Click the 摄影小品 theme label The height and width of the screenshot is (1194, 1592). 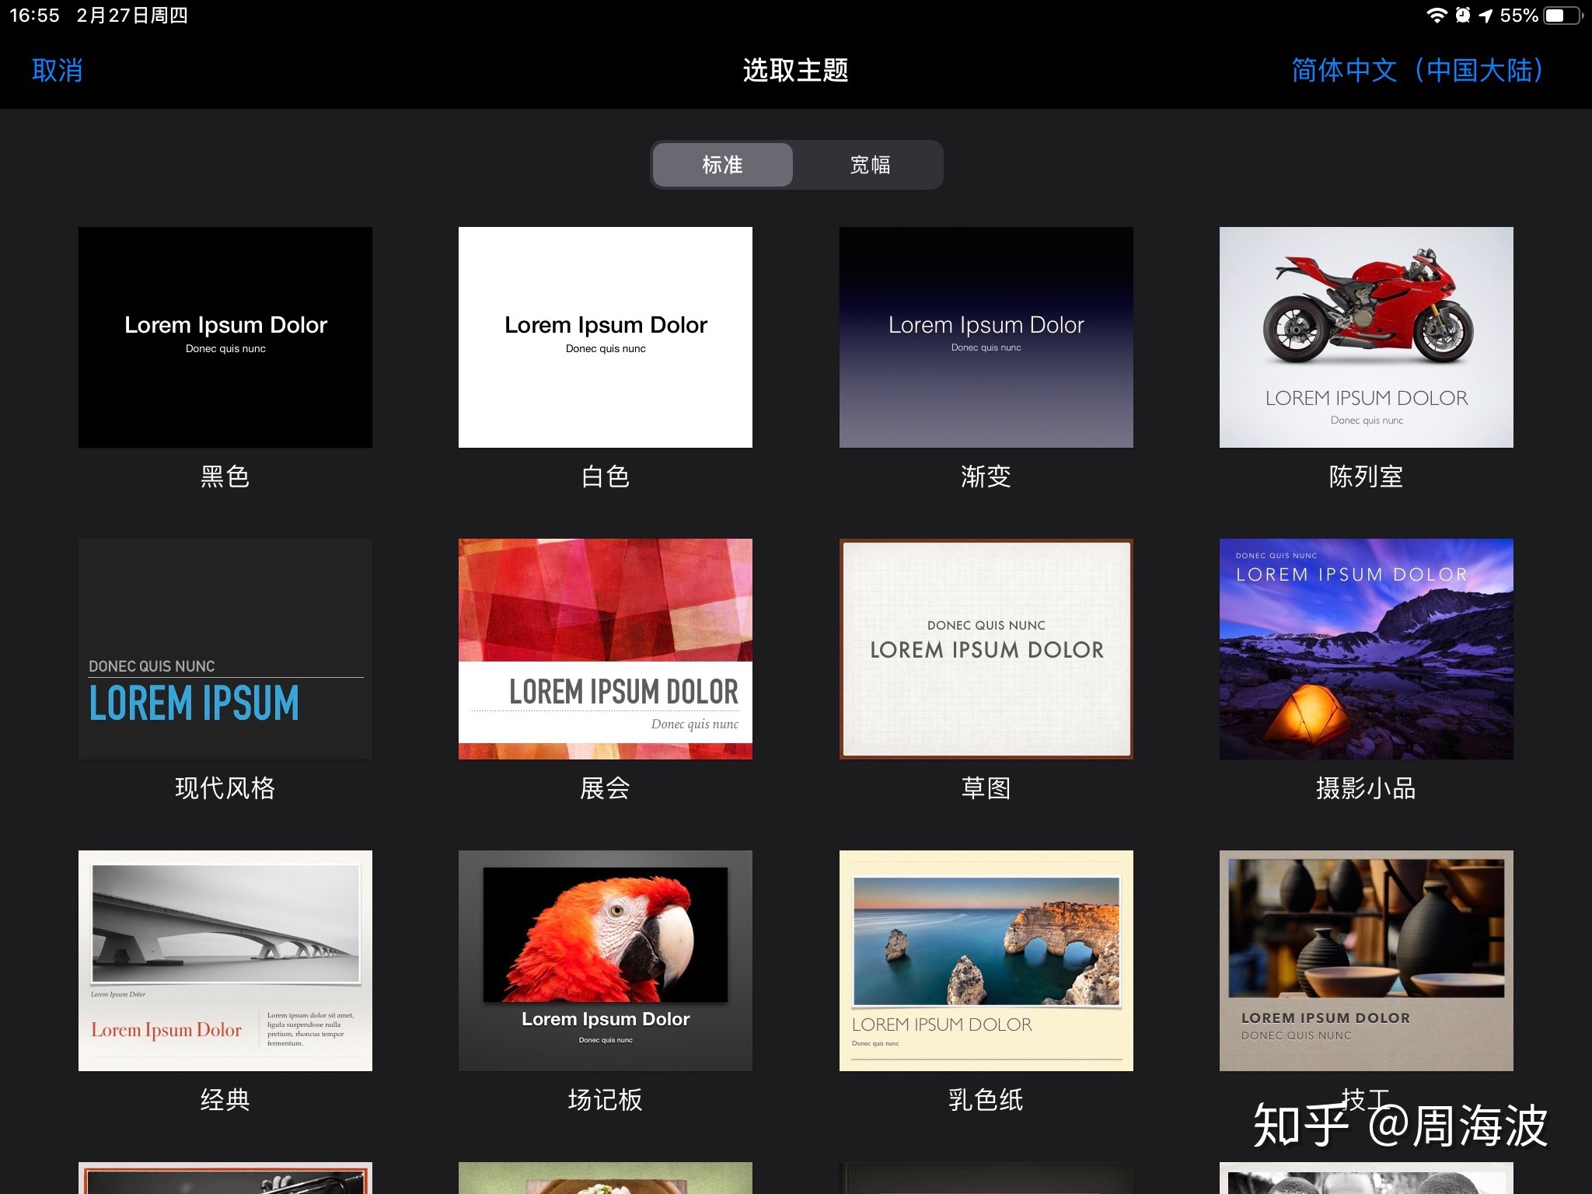1367,788
